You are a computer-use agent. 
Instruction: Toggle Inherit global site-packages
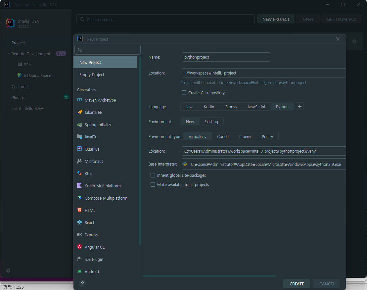(x=153, y=175)
